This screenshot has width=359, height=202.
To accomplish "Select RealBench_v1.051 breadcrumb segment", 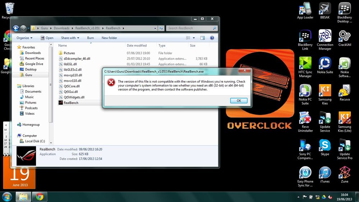I will point(87,28).
